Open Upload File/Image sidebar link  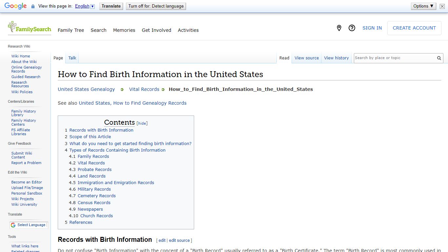[x=27, y=188]
